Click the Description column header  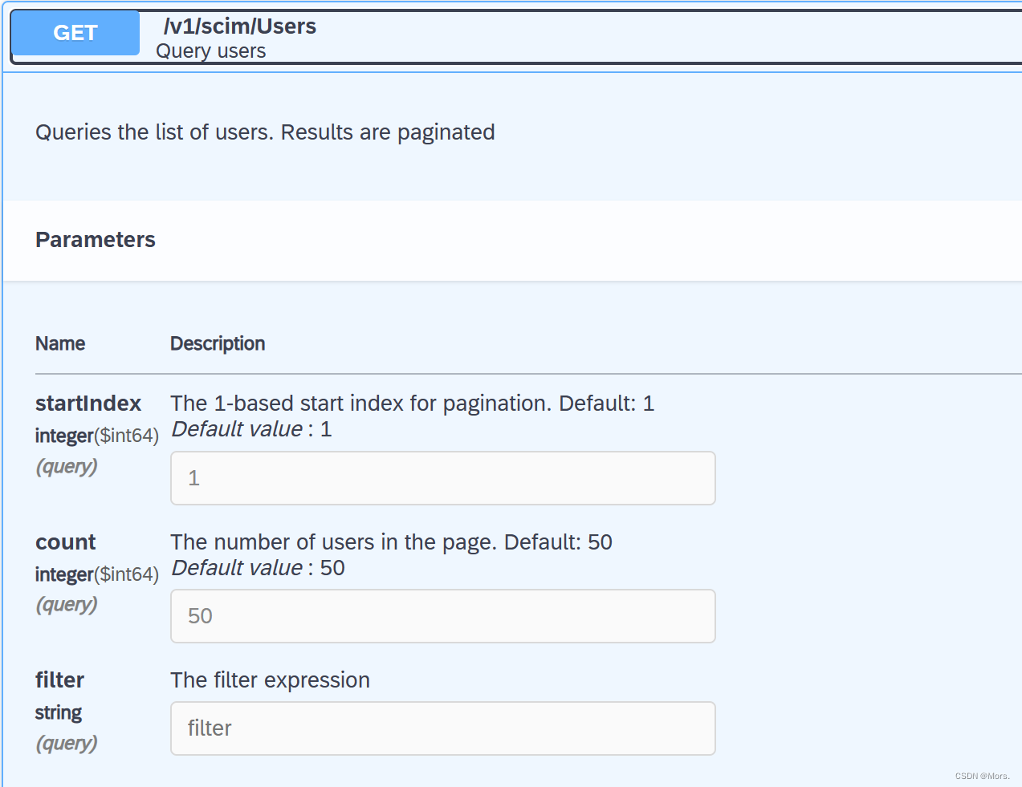pyautogui.click(x=218, y=343)
